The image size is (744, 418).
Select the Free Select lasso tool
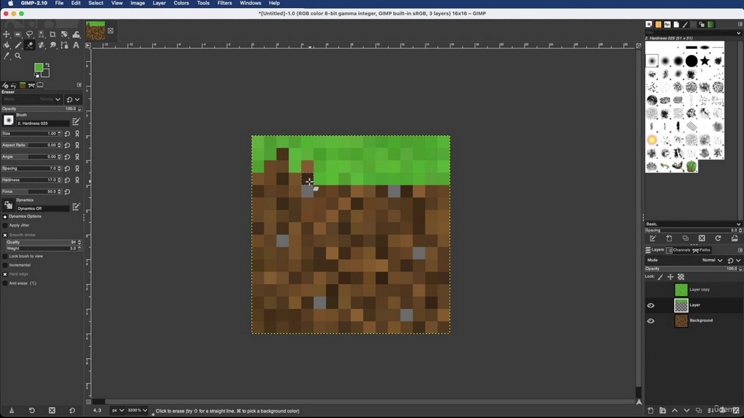[30, 34]
